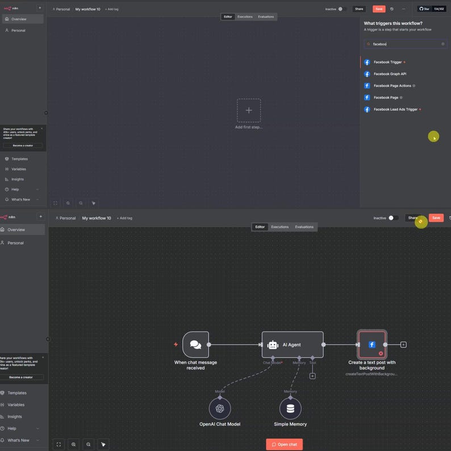Click zoom in icon on upper canvas
Image resolution: width=451 pixels, height=451 pixels.
click(68, 203)
